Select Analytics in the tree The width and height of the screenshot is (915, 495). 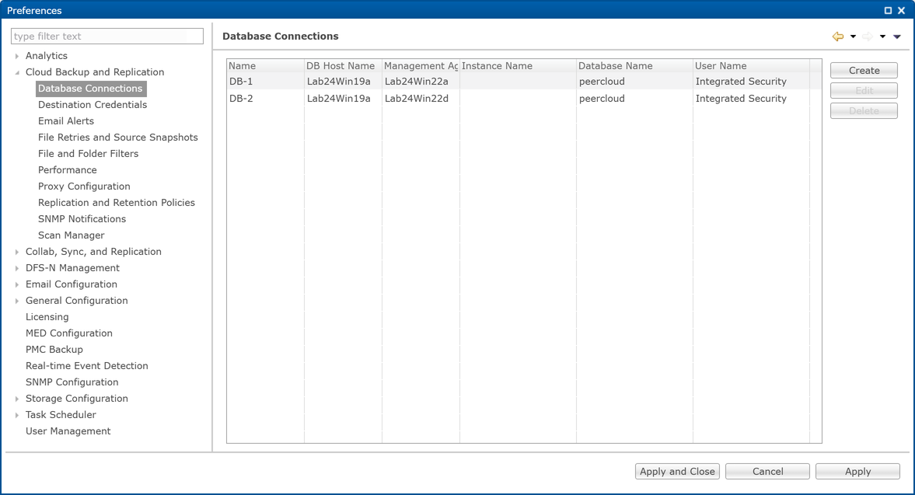(x=47, y=56)
